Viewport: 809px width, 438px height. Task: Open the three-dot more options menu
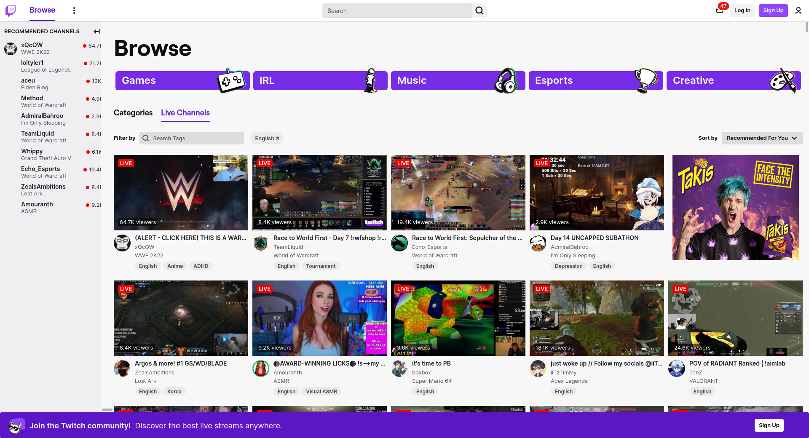(x=74, y=11)
